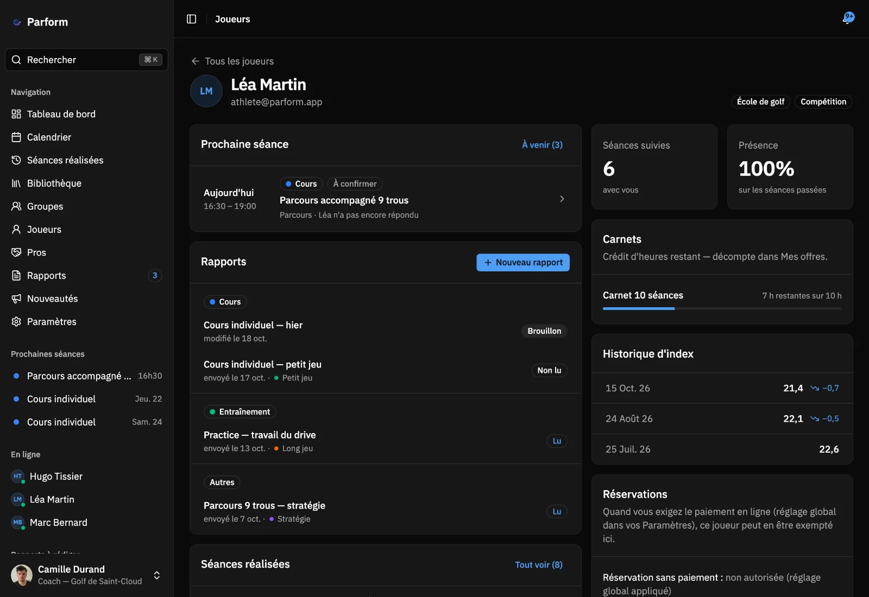Click the Calendrier calendar icon

coord(16,137)
